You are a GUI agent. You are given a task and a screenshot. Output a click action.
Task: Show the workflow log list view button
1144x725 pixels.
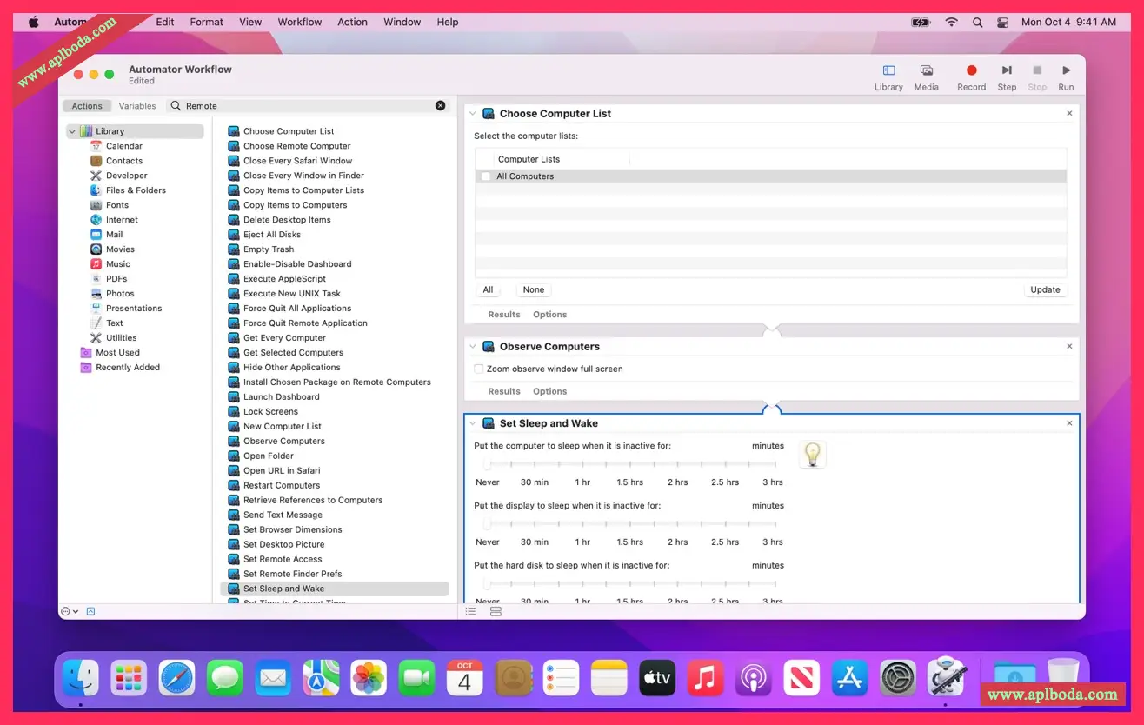point(470,612)
